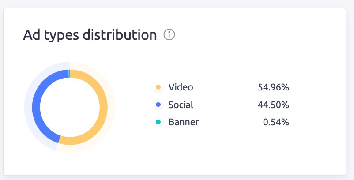Select the Video legend label

pyautogui.click(x=181, y=87)
